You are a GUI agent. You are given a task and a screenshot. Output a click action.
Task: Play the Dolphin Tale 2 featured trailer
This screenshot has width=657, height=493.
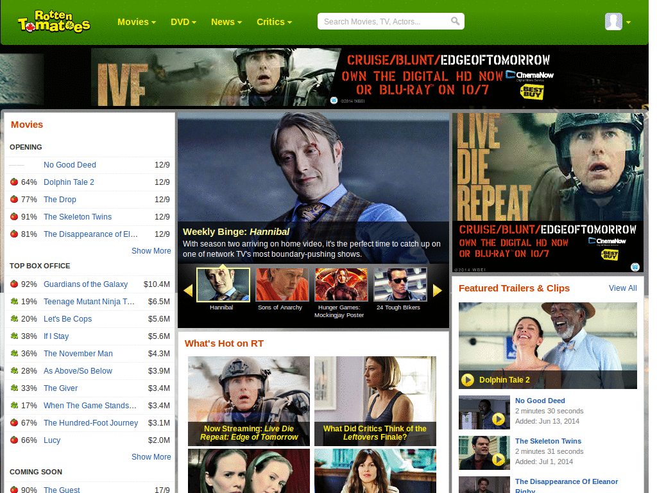point(468,380)
